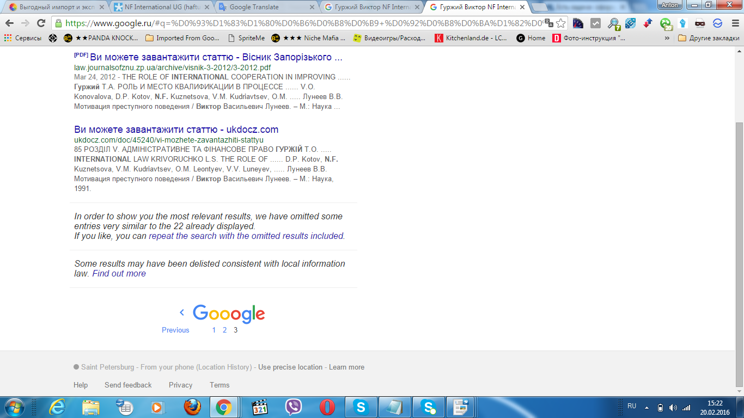Open the Help footer link
744x418 pixels.
pos(81,385)
